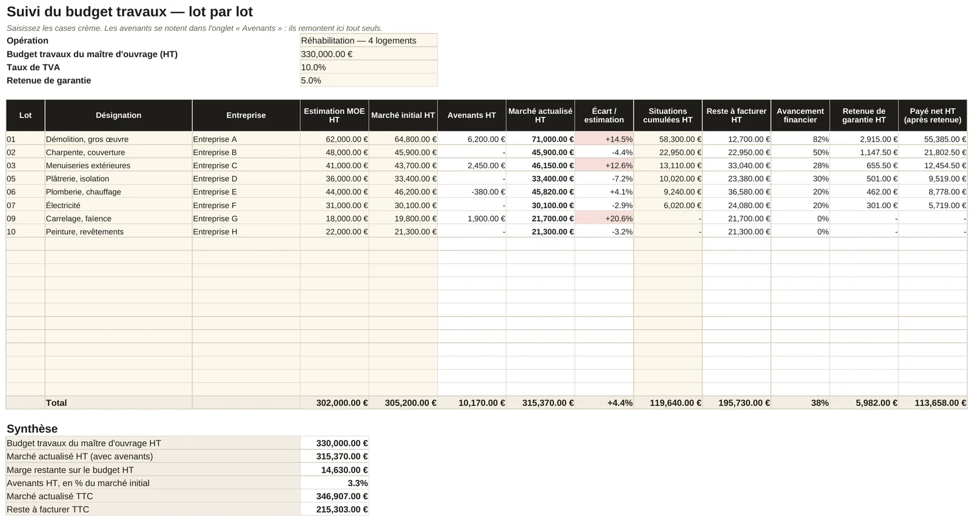Click the 'Estimation MOE HT' column header
Image resolution: width=970 pixels, height=521 pixels.
pos(334,116)
